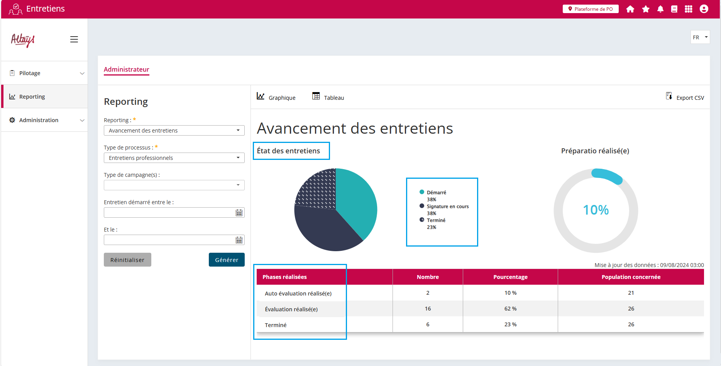Toggle the hamburger sidebar menu
The image size is (721, 366).
tap(74, 39)
